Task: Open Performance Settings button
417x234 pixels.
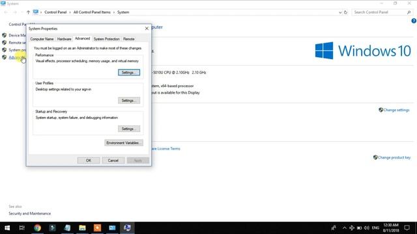Action: (x=129, y=72)
